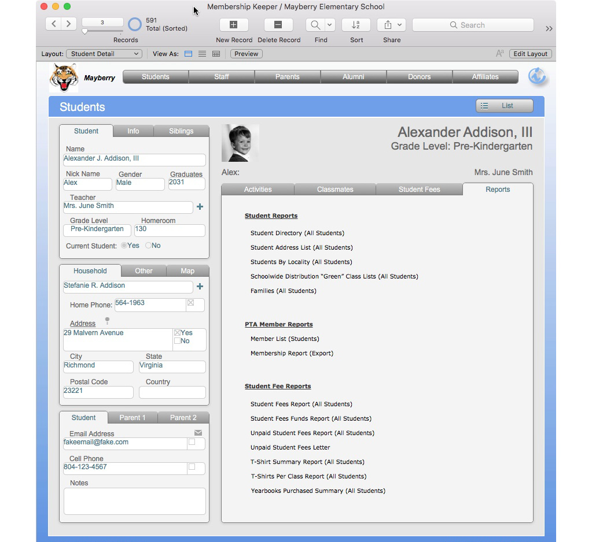Open text formatting bar icon
The image size is (592, 542).
pos(499,54)
